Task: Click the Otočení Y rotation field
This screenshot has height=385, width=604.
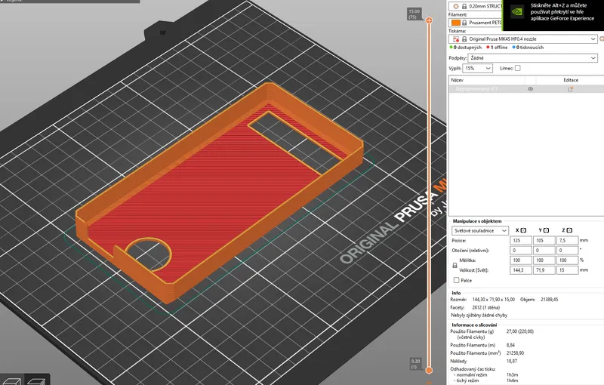Action: click(x=544, y=251)
